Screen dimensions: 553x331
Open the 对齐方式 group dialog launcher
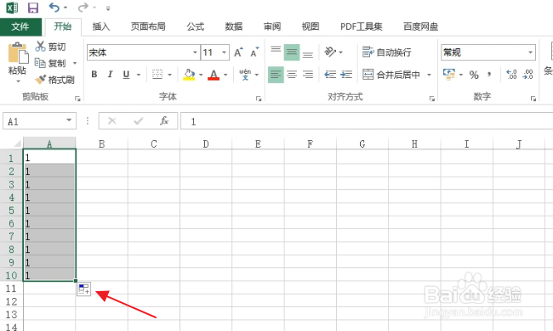tap(431, 98)
